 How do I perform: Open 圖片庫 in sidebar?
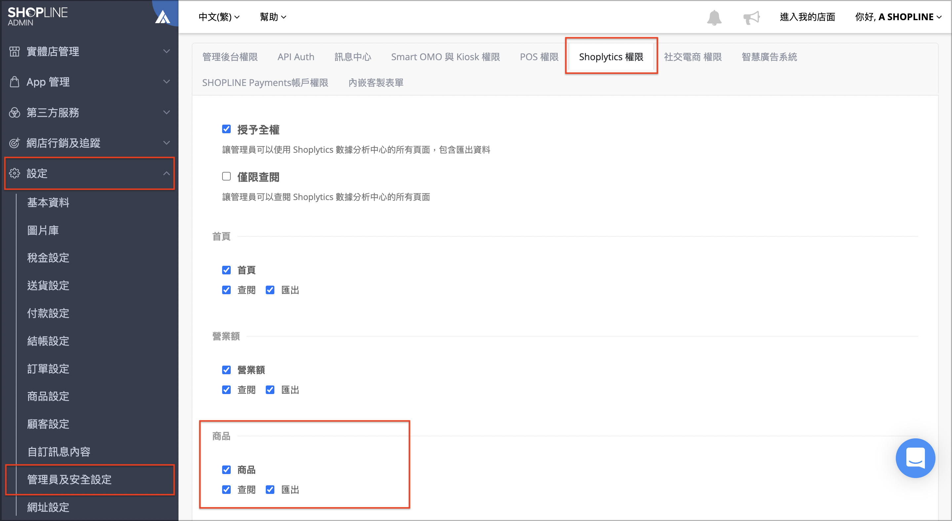coord(43,230)
